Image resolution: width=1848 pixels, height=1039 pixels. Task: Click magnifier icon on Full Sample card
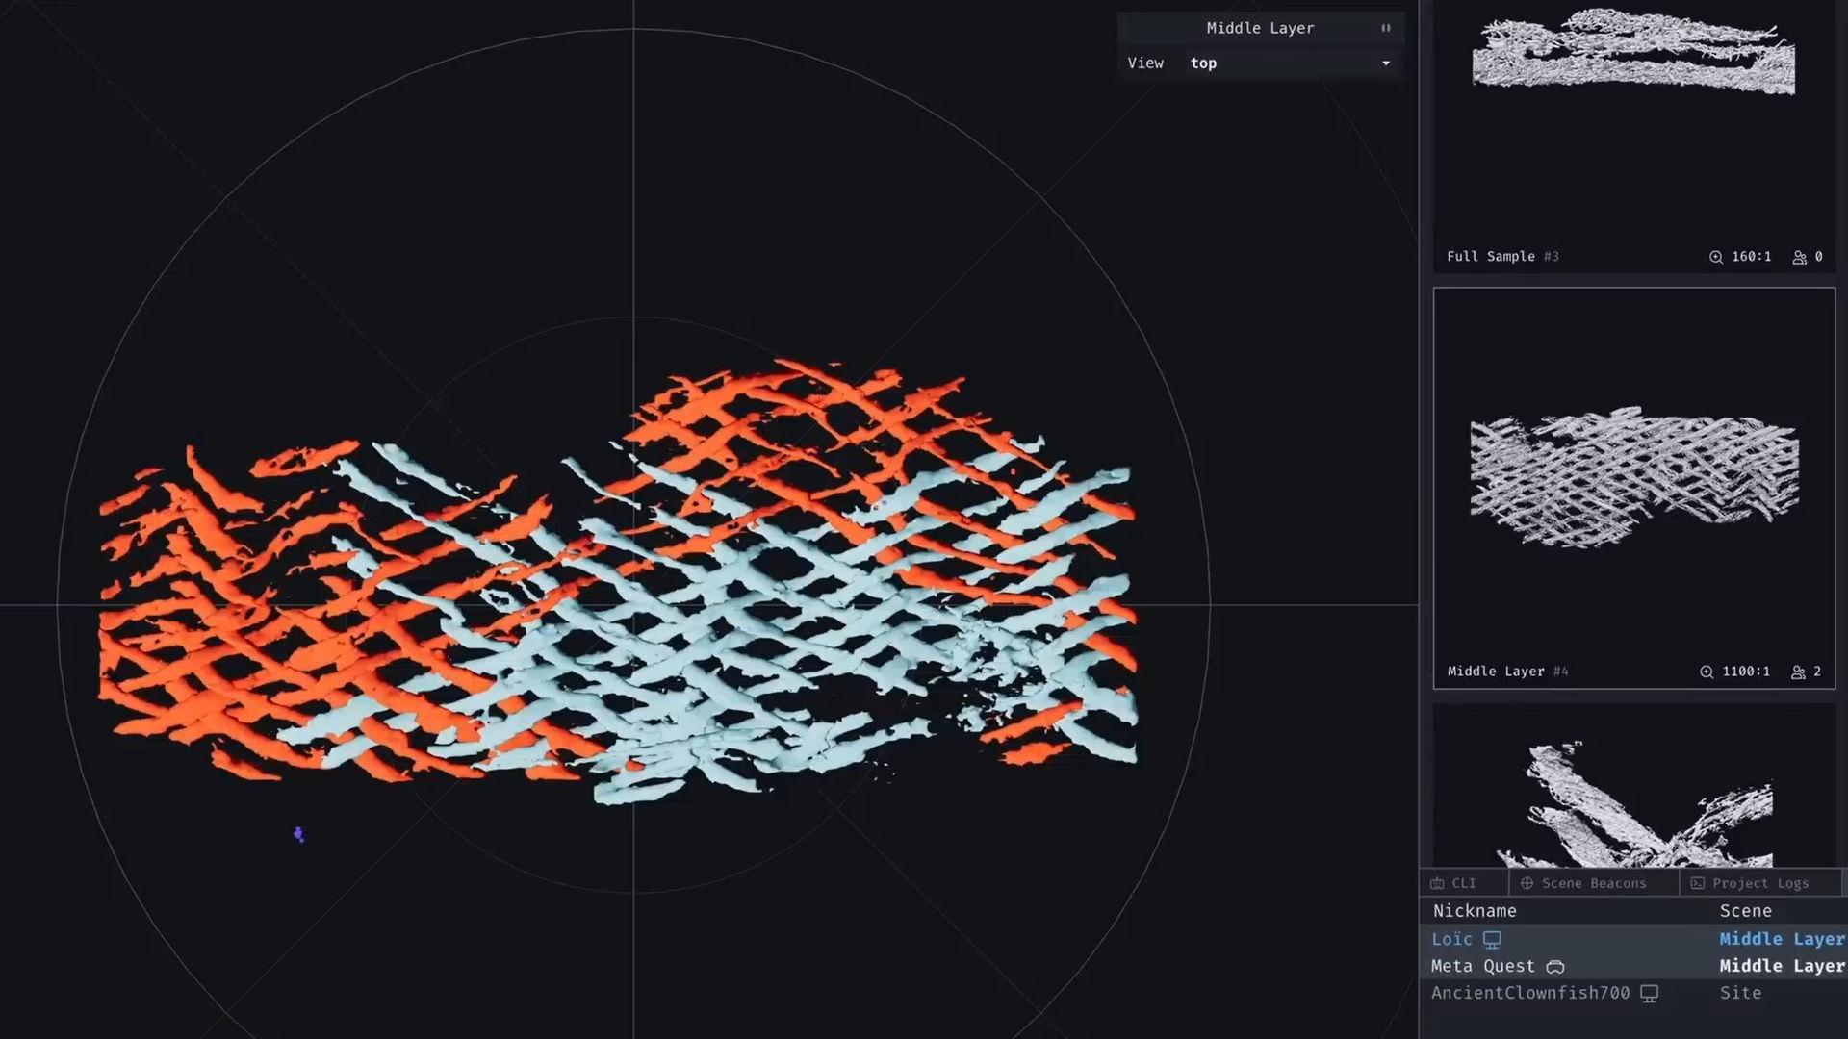[1715, 257]
